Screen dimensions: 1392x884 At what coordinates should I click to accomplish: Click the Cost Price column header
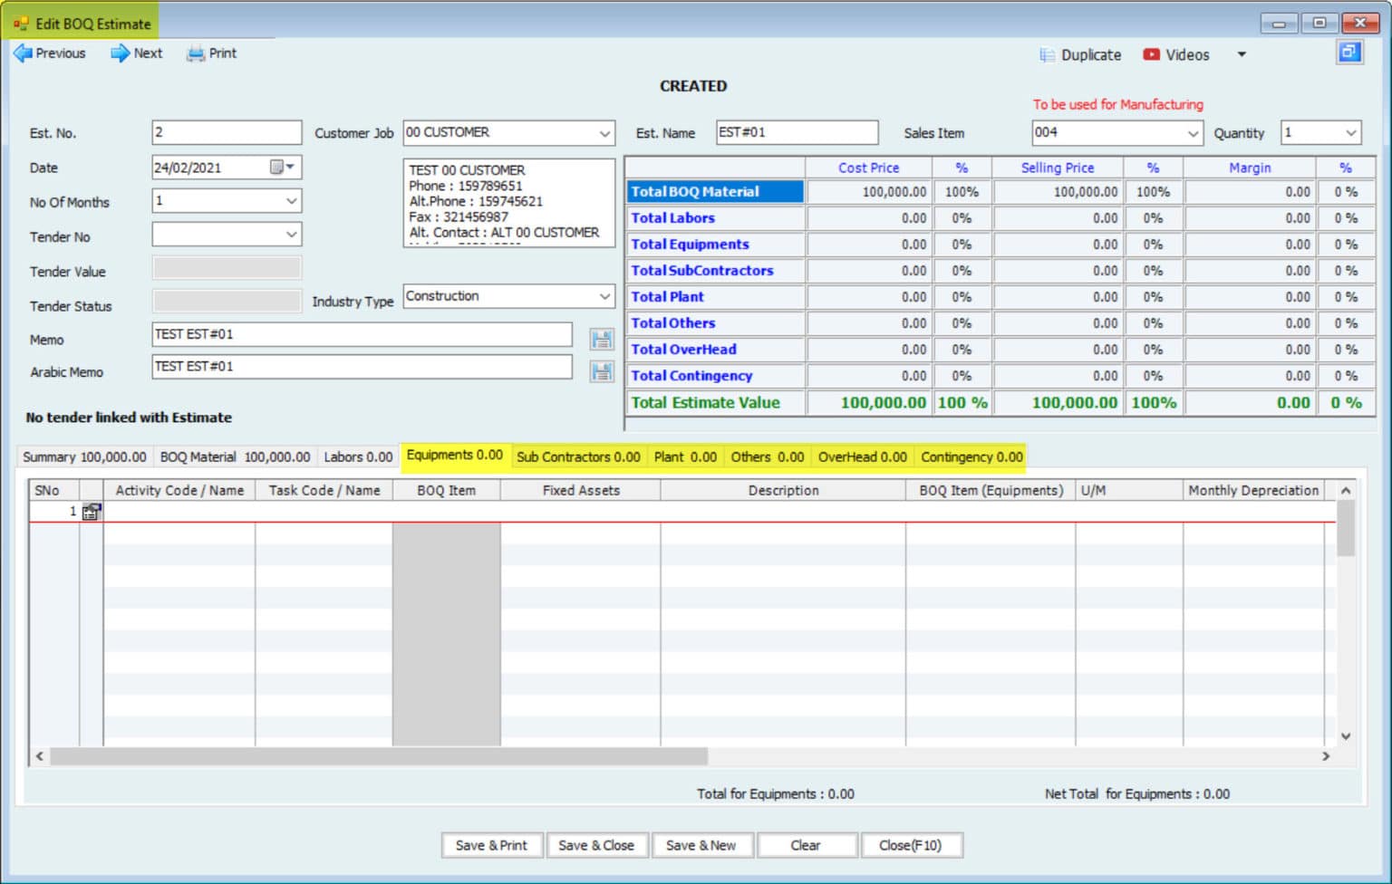(x=868, y=168)
